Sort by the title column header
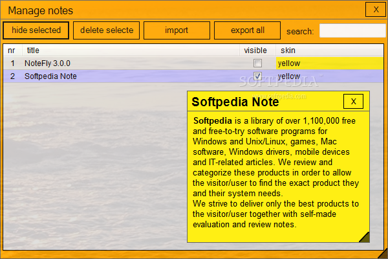 pyautogui.click(x=131, y=51)
